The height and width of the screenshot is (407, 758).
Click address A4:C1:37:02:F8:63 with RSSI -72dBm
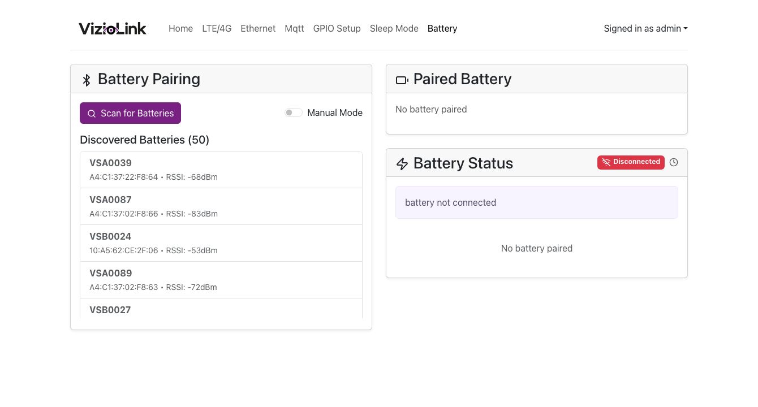click(x=153, y=287)
